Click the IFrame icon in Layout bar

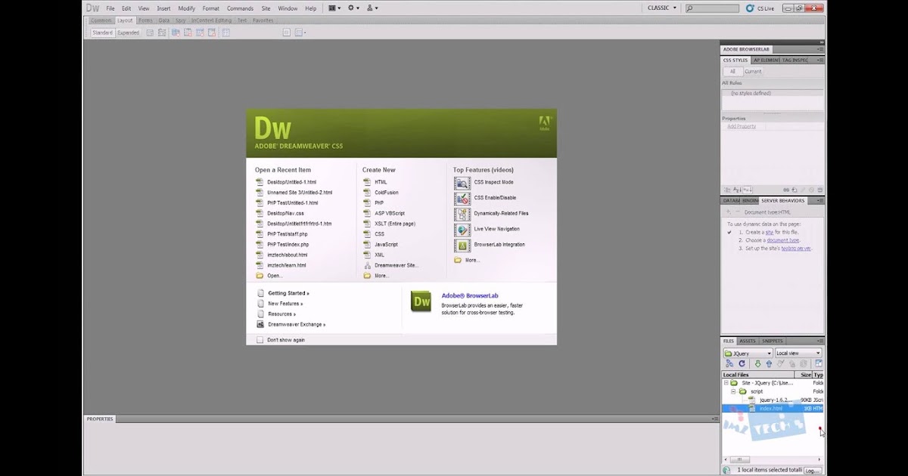[x=287, y=32]
